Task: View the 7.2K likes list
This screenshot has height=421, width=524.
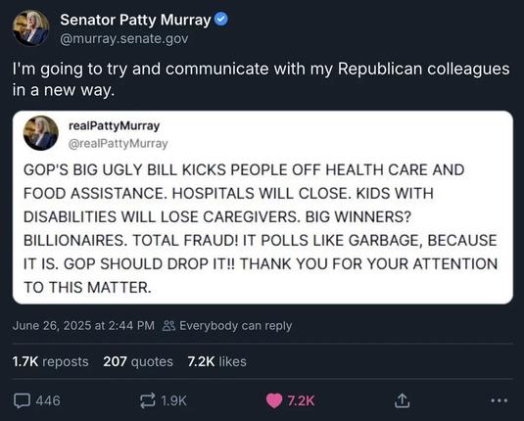Action: tap(216, 361)
